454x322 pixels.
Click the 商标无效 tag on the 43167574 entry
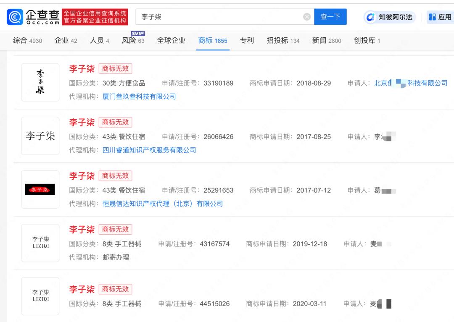point(115,230)
